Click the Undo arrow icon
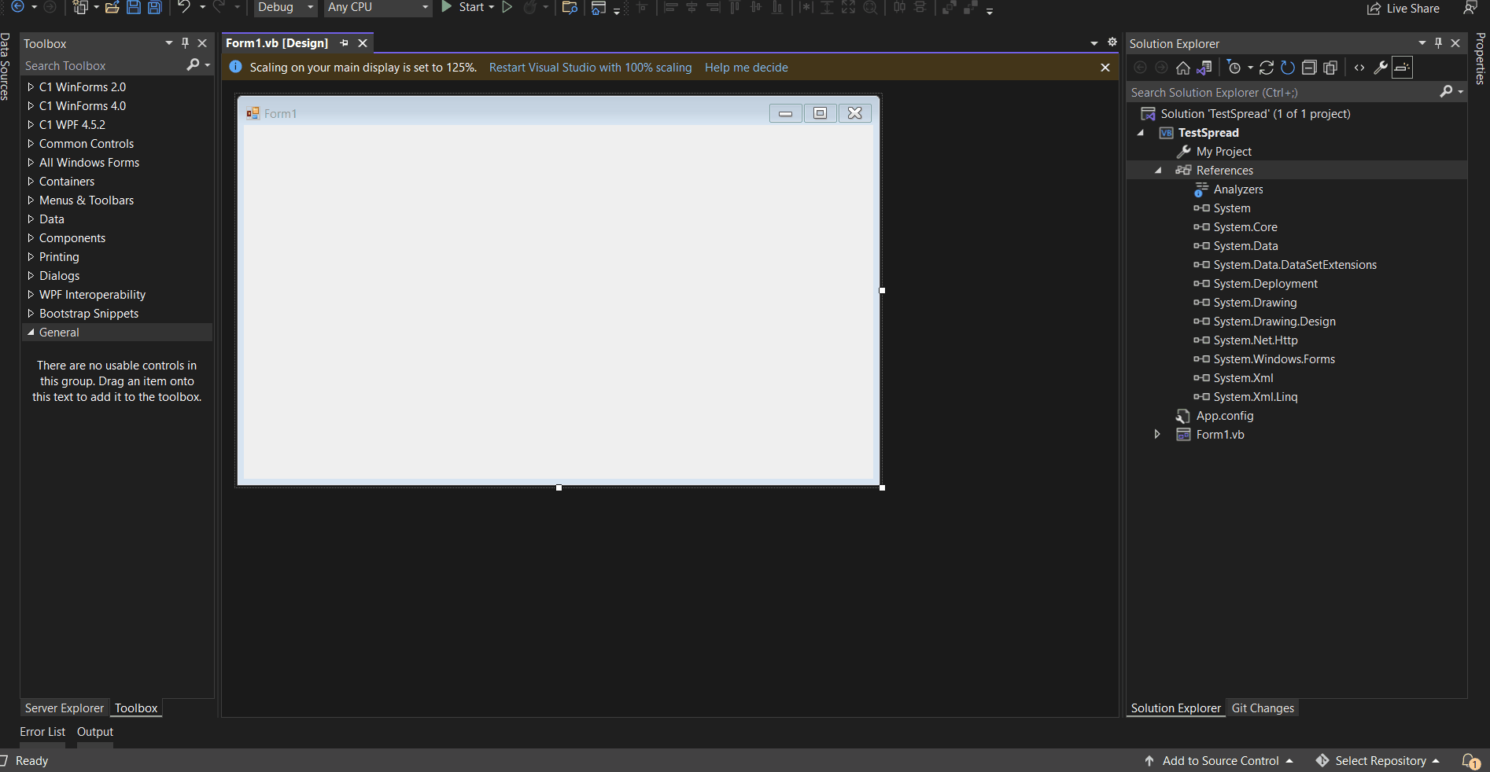Image resolution: width=1490 pixels, height=772 pixels. point(183,7)
